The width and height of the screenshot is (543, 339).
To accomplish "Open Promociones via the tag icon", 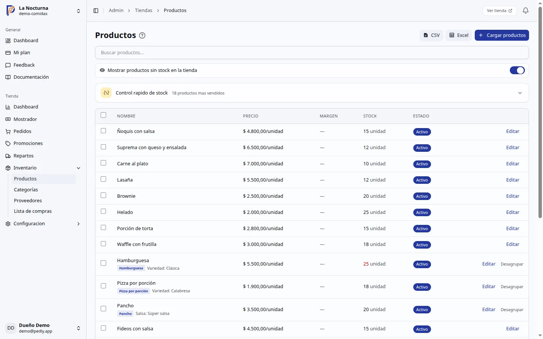I will point(8,144).
